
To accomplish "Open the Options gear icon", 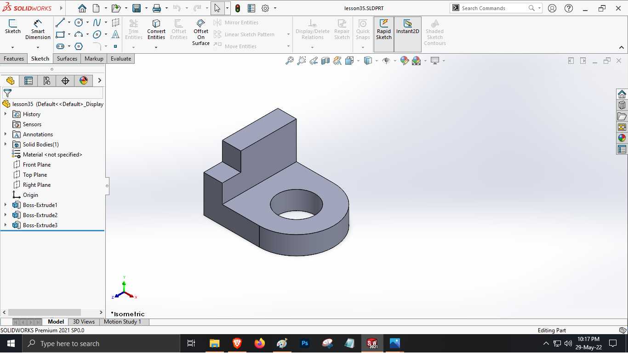I will tap(265, 8).
